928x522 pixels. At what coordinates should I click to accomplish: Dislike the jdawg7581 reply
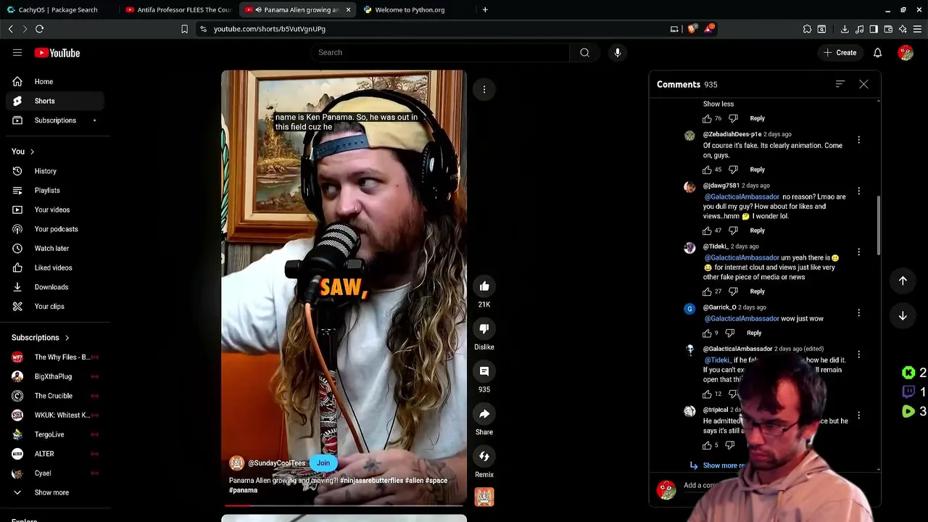coord(733,231)
